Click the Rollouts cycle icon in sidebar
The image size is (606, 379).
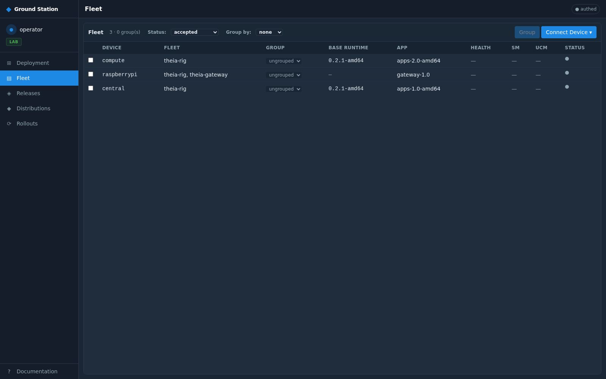[9, 124]
